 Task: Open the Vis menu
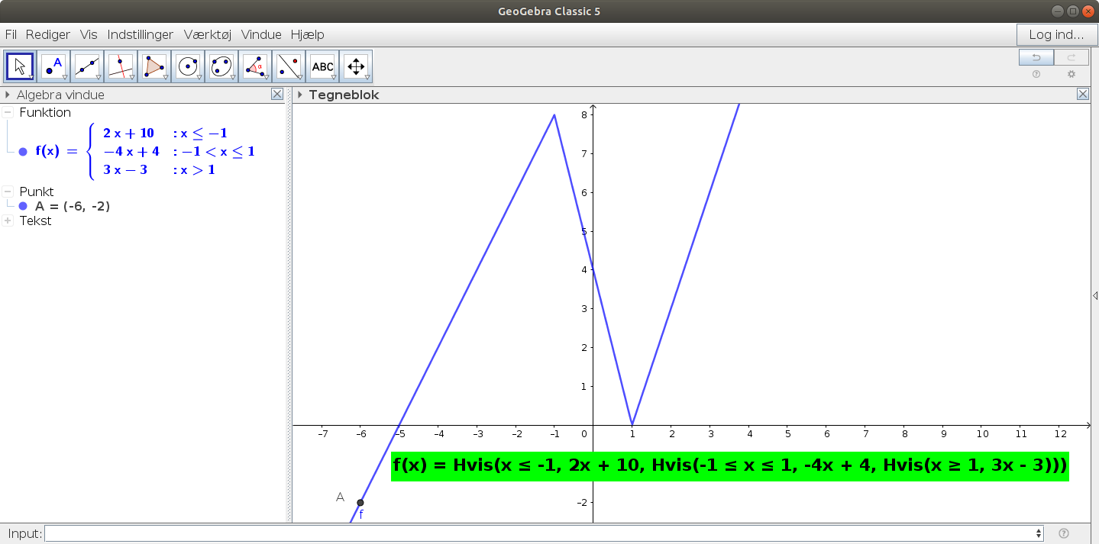pyautogui.click(x=89, y=34)
